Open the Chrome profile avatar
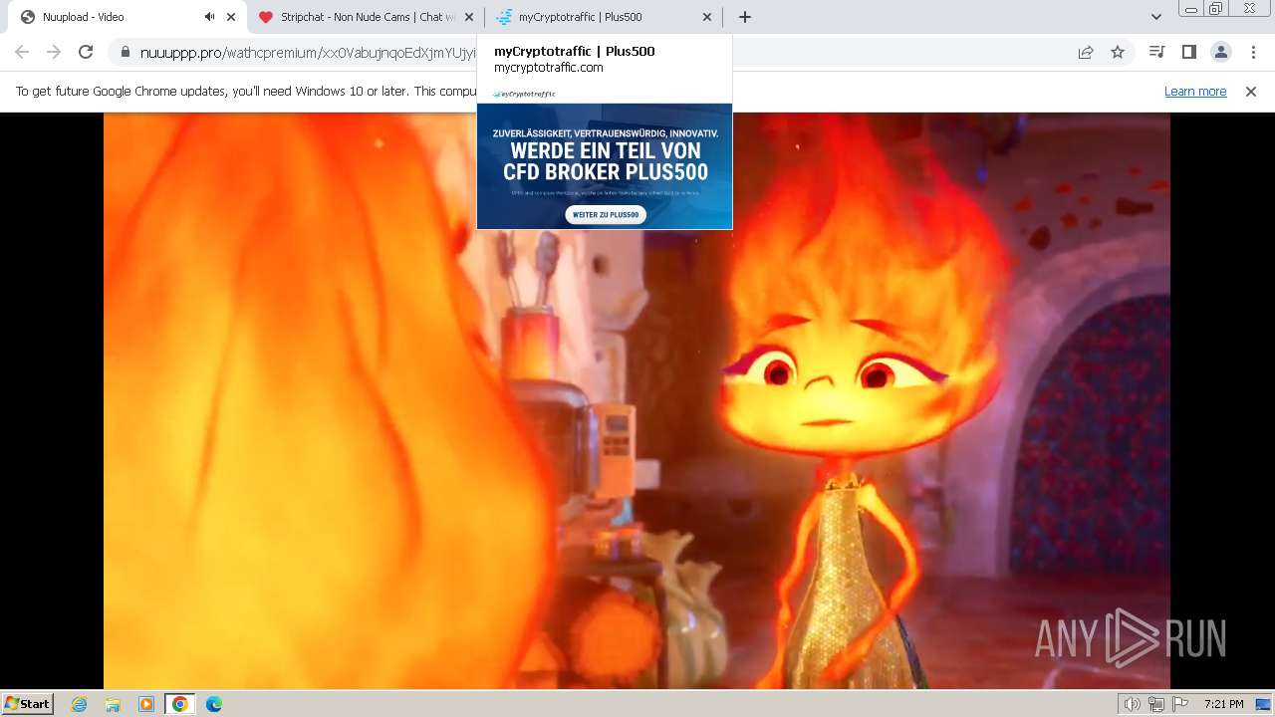The image size is (1275, 717). pyautogui.click(x=1220, y=52)
